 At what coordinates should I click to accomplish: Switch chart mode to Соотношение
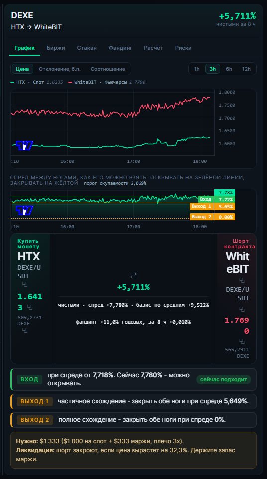[x=108, y=69]
